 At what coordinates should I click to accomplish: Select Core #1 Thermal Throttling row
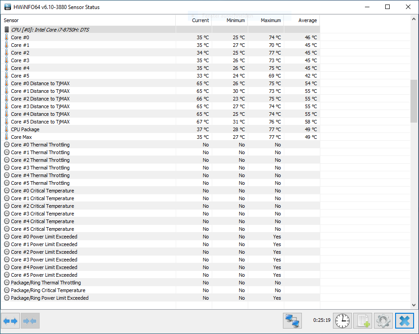pos(160,152)
